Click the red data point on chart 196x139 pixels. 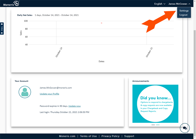pos(101,23)
